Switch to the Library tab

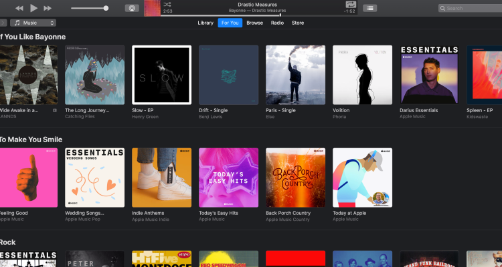205,23
